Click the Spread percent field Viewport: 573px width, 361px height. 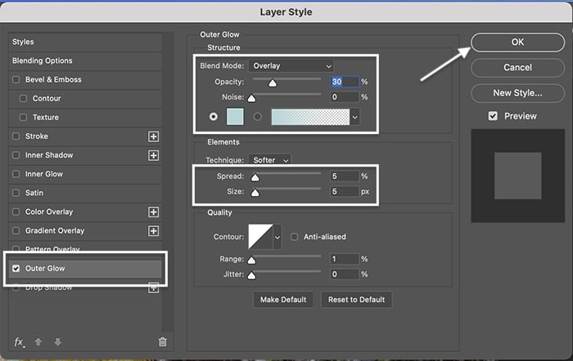(x=345, y=176)
